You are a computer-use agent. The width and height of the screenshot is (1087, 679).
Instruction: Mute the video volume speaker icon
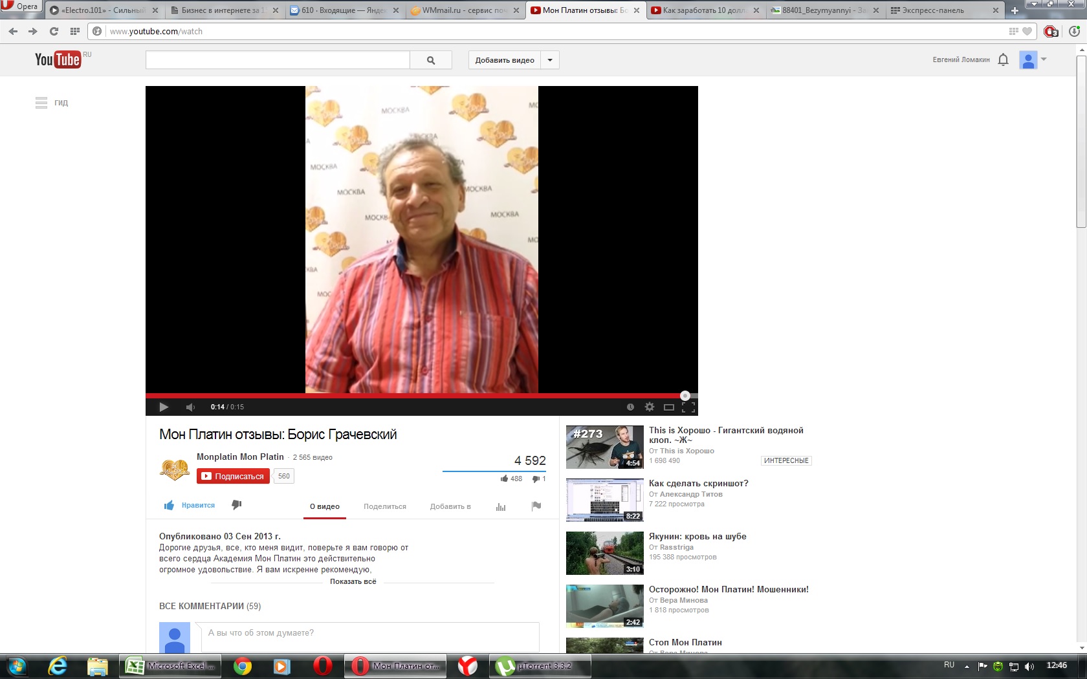(x=190, y=407)
